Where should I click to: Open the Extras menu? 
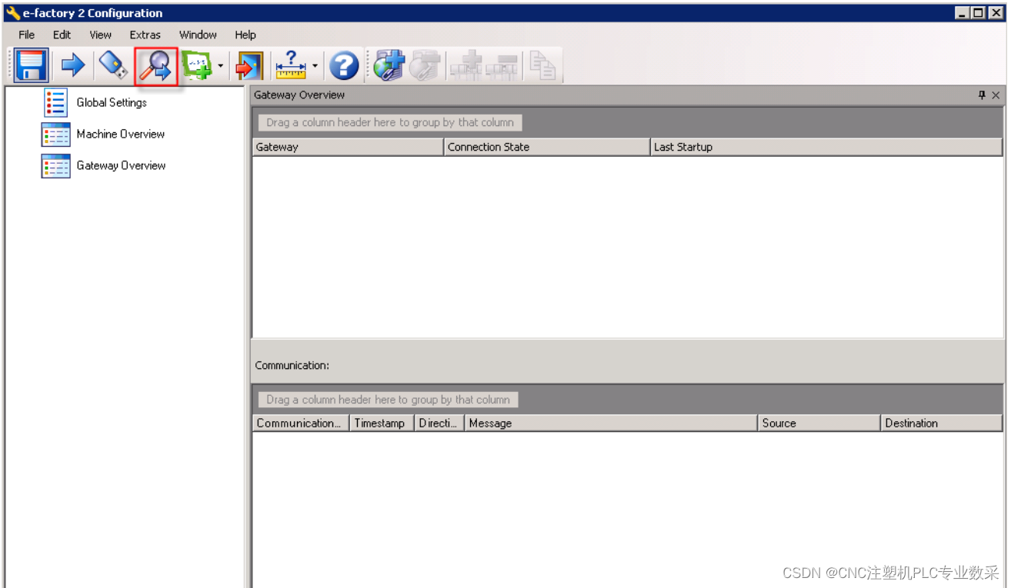coord(145,35)
